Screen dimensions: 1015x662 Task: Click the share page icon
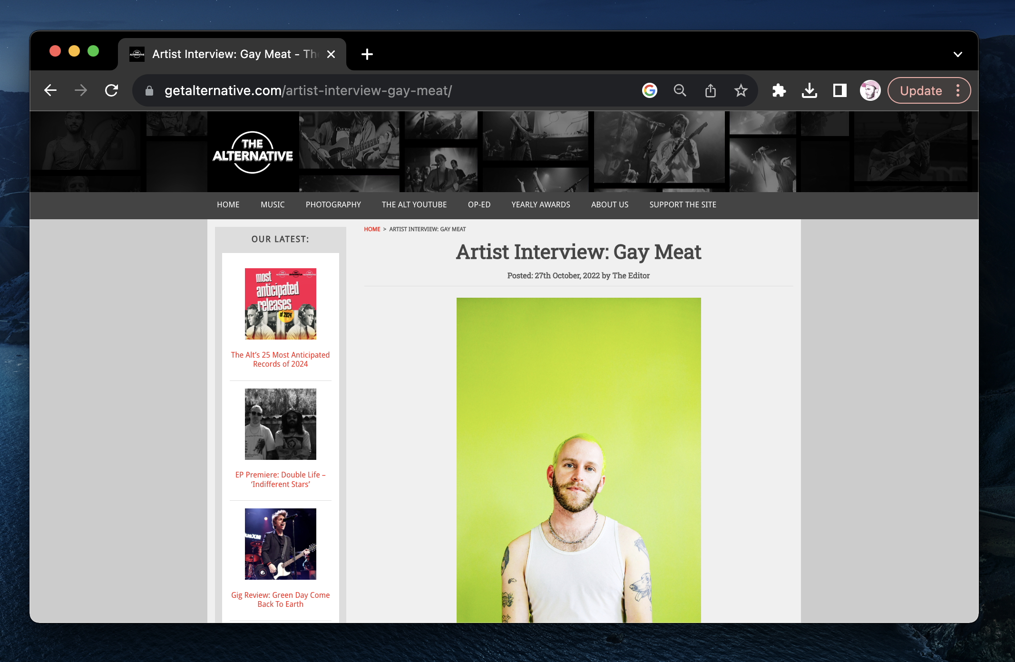710,90
